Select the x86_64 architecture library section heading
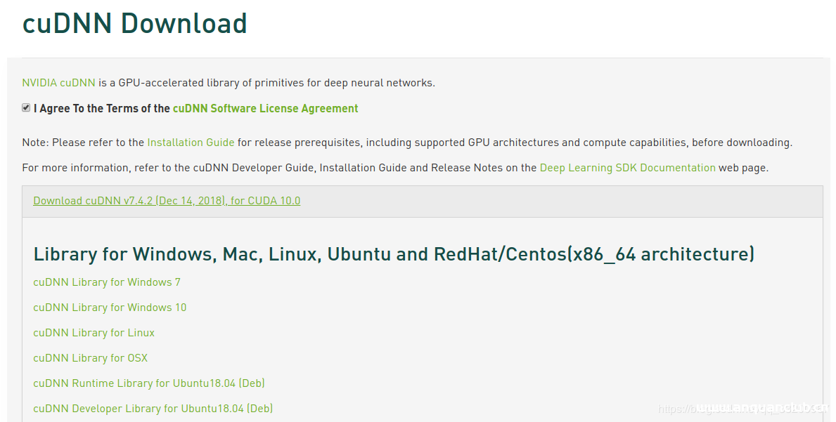 tap(394, 253)
